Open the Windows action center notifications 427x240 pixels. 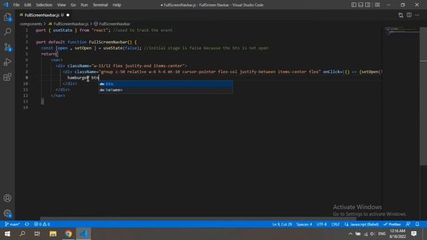tap(414, 234)
